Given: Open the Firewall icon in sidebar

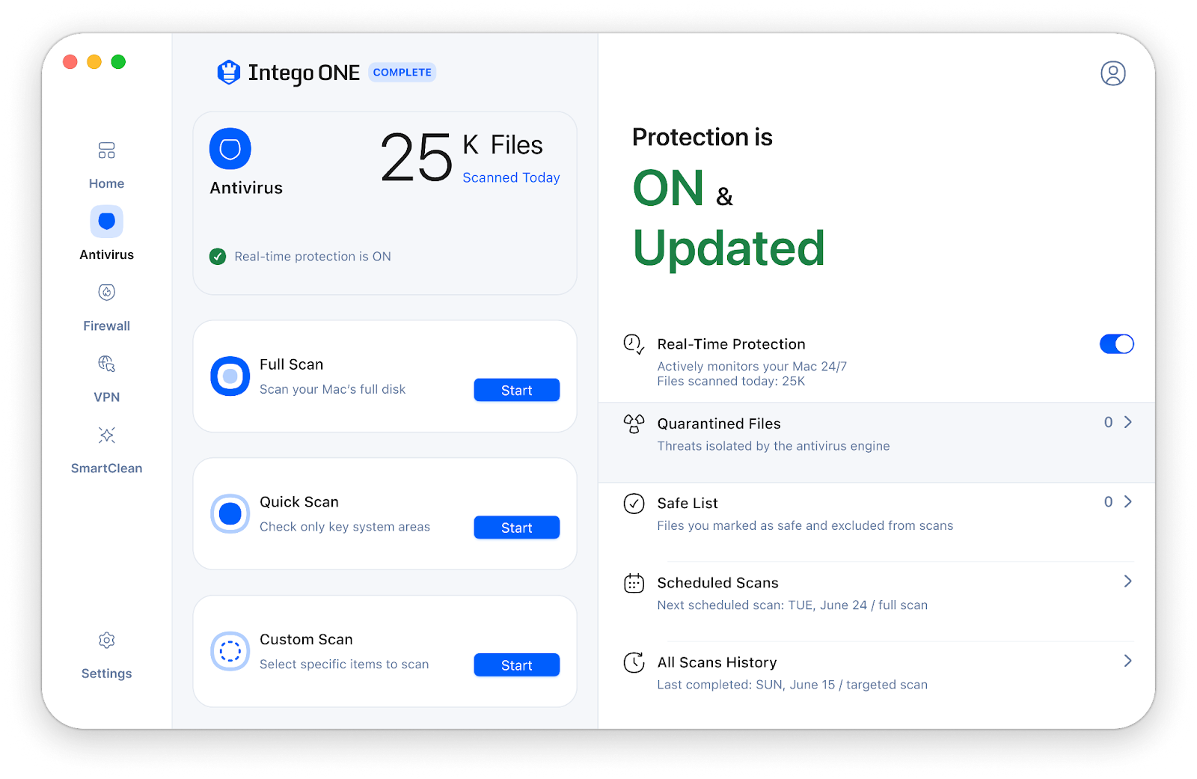Looking at the screenshot, I should (x=106, y=292).
